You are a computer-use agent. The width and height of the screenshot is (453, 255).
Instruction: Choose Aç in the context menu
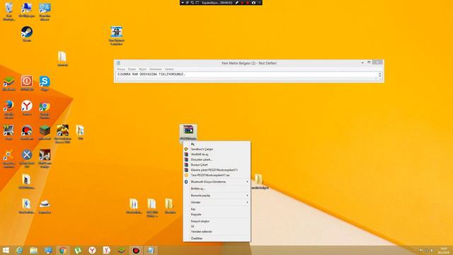click(x=217, y=144)
